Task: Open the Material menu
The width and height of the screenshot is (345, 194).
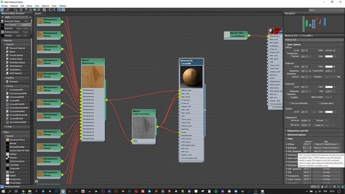Action: (14, 6)
